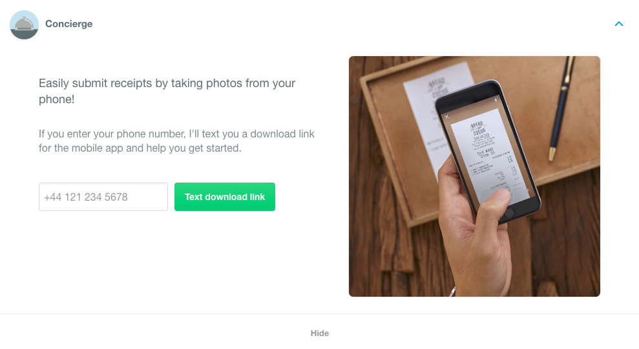This screenshot has height=349, width=639.
Task: Click the Concierge bell avatar icon
Action: click(24, 25)
